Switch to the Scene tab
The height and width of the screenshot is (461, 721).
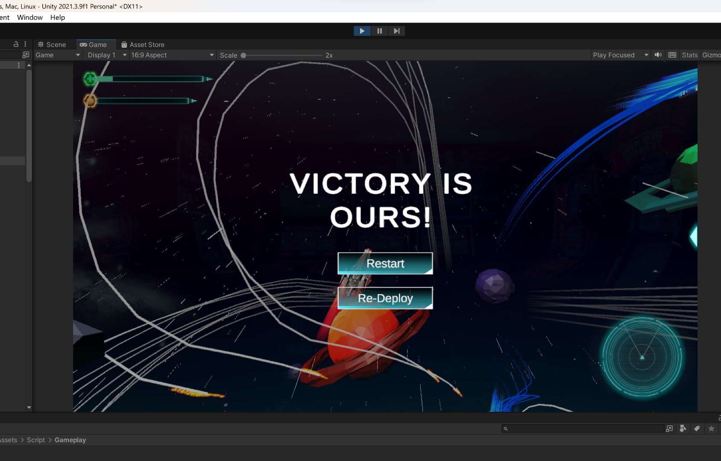[x=52, y=44]
